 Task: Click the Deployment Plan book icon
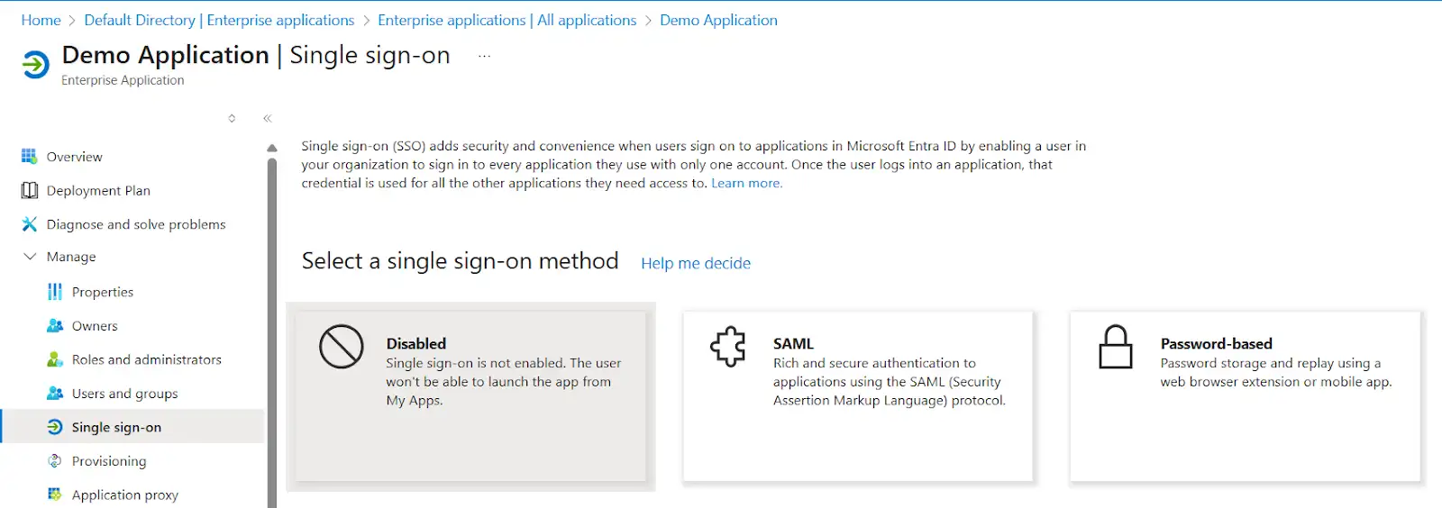point(30,190)
